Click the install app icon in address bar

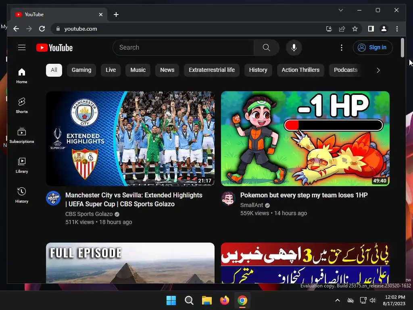329,29
